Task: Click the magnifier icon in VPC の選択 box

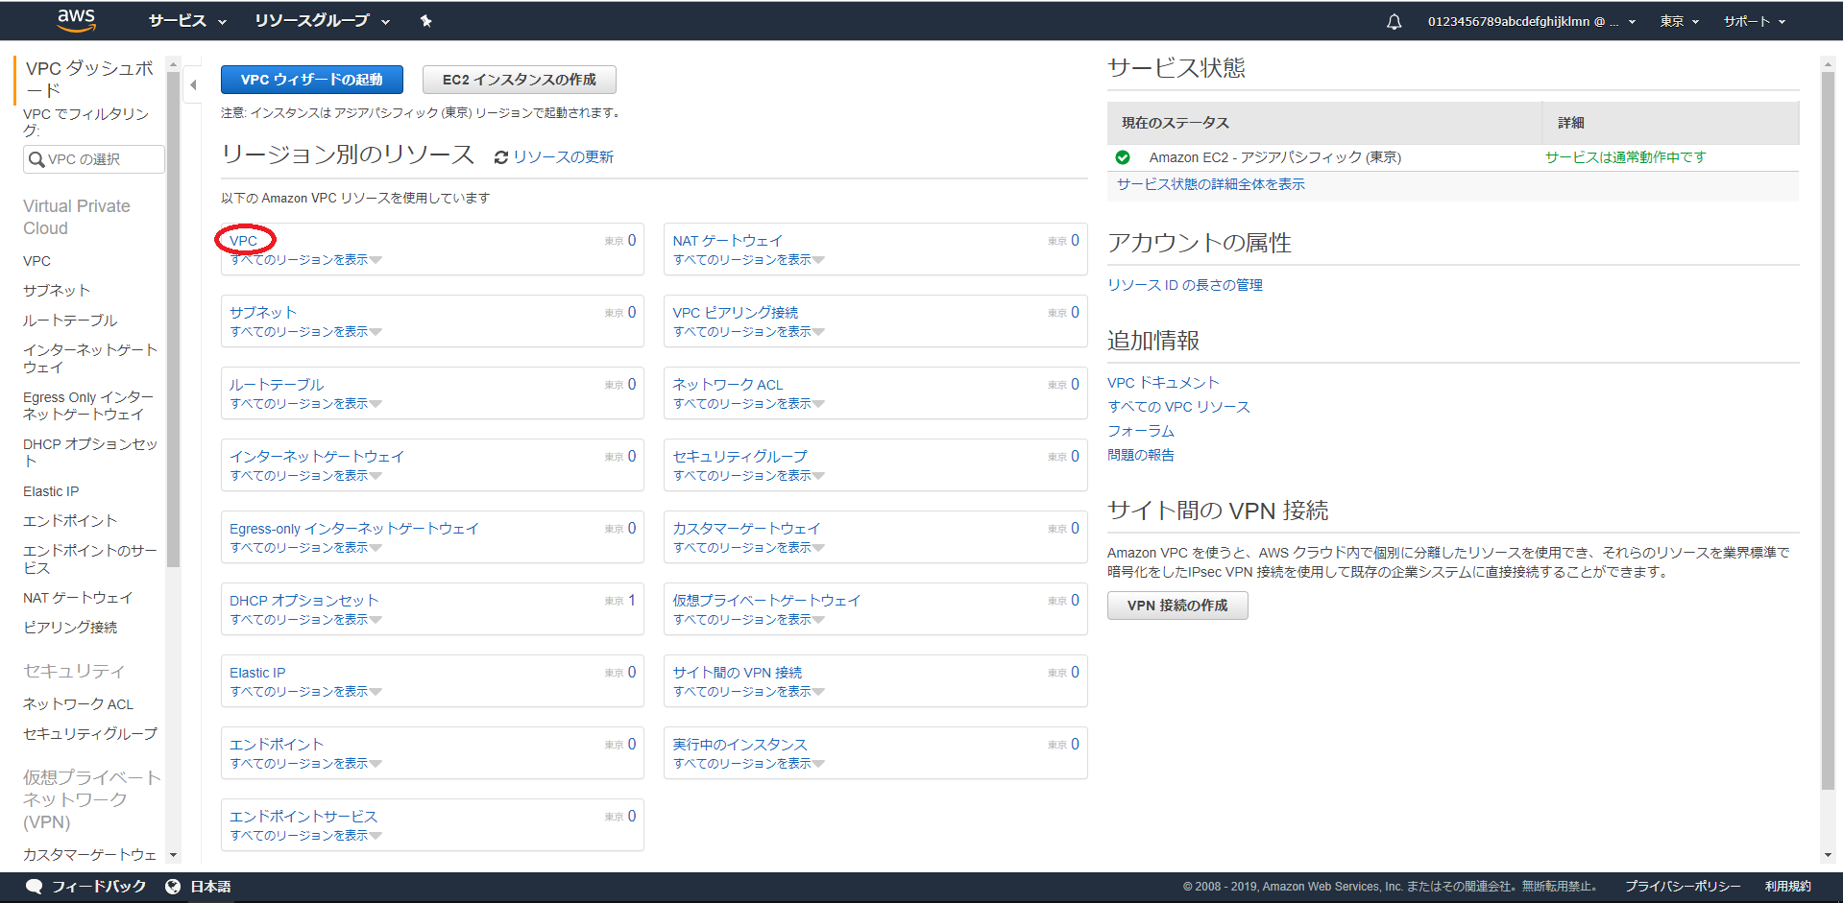Action: [36, 158]
